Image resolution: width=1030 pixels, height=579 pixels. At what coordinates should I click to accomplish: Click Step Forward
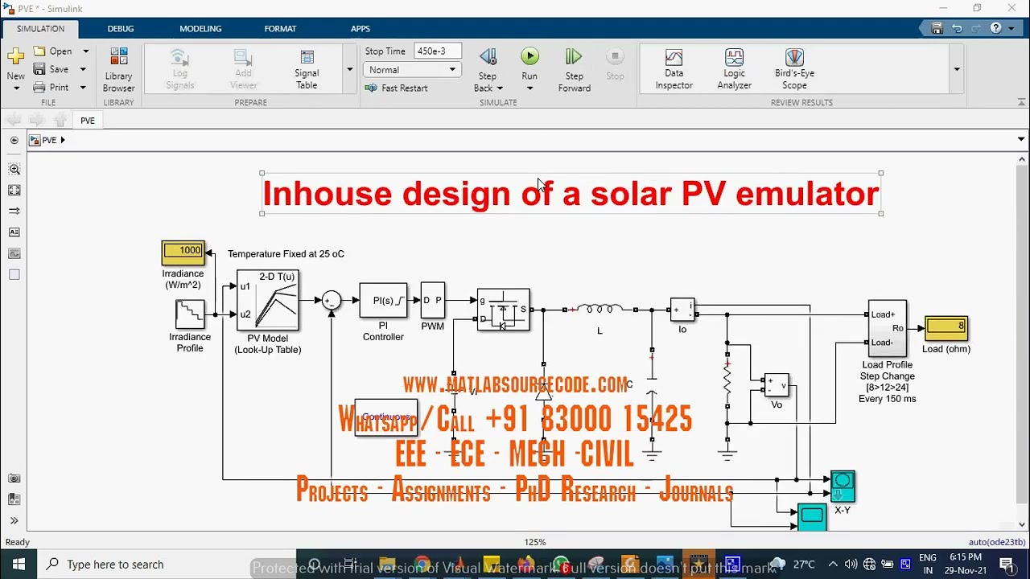(574, 70)
